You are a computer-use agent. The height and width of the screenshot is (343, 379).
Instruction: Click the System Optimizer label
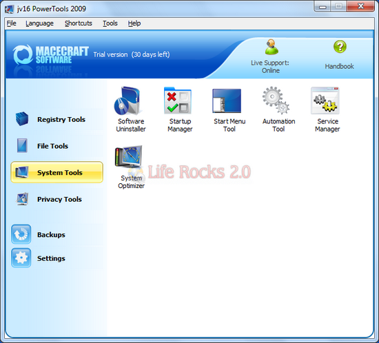click(131, 182)
